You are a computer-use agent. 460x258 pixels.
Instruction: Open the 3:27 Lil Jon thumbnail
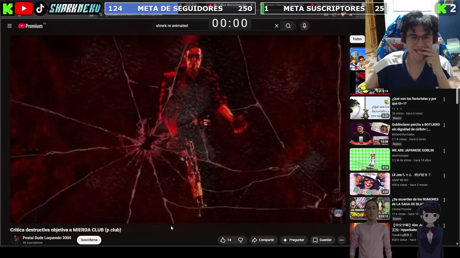(370, 184)
